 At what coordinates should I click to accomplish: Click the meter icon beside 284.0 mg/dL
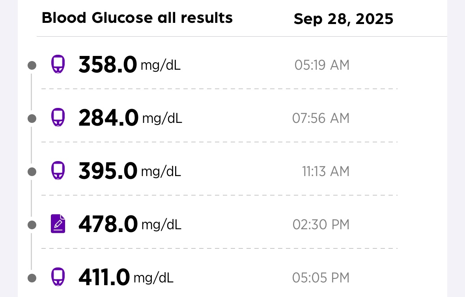[58, 117]
